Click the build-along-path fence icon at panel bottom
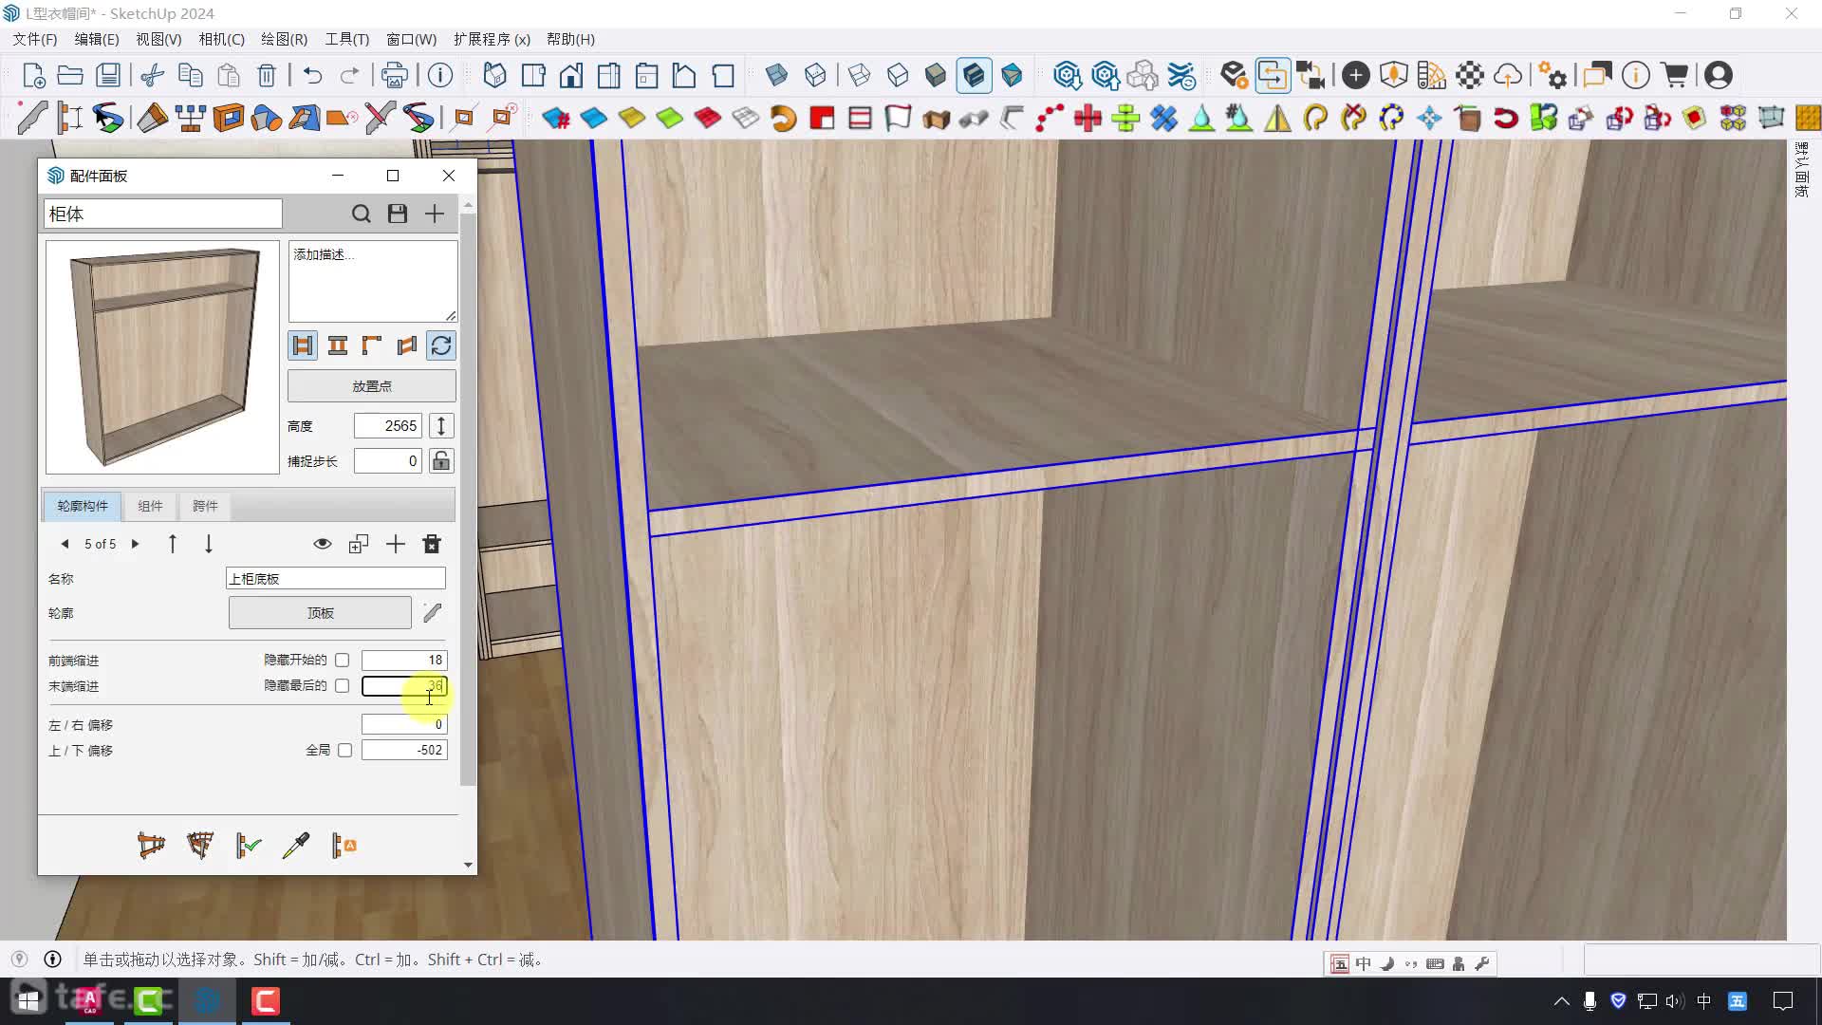Viewport: 1822px width, 1025px height. point(151,846)
